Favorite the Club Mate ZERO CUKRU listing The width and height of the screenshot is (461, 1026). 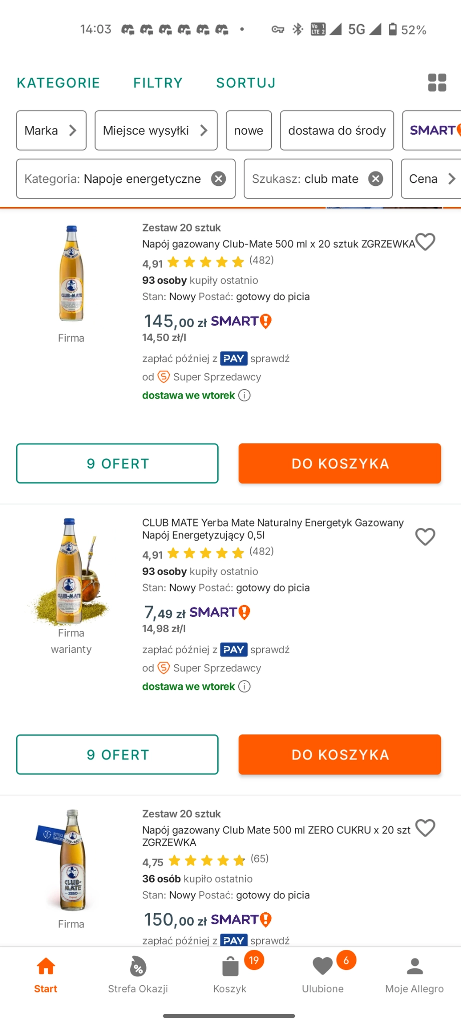coord(425,828)
